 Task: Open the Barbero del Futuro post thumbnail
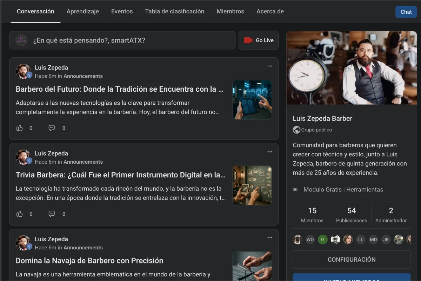252,100
